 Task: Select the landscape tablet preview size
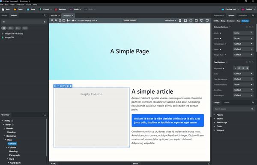[x=191, y=21]
